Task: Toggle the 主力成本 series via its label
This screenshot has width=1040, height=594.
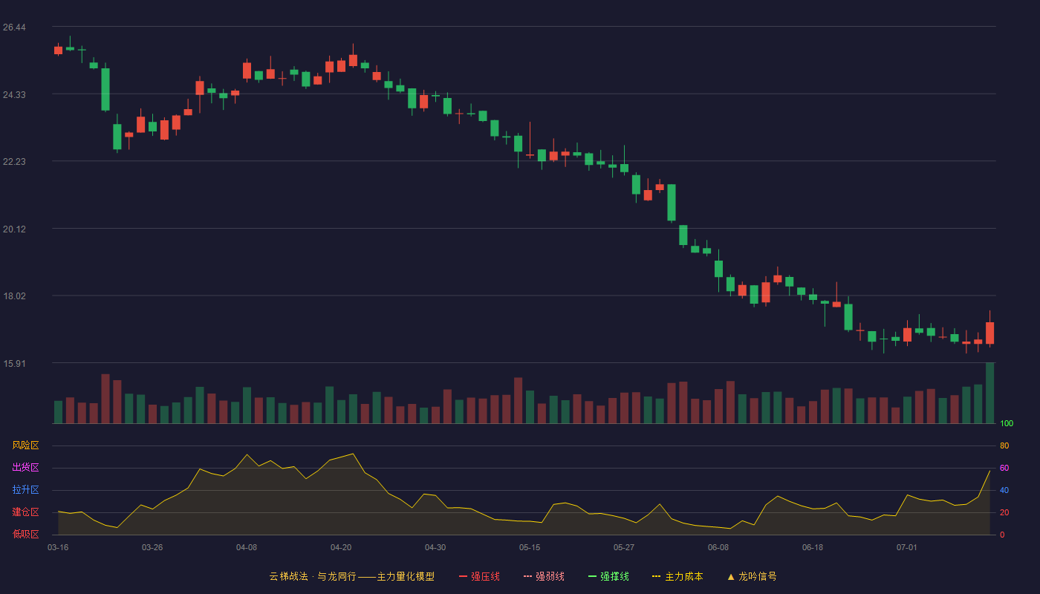Action: (684, 577)
